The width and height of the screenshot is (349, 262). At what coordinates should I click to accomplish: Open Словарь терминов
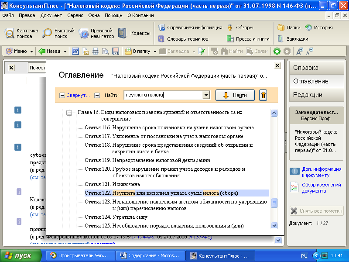pyautogui.click(x=183, y=39)
